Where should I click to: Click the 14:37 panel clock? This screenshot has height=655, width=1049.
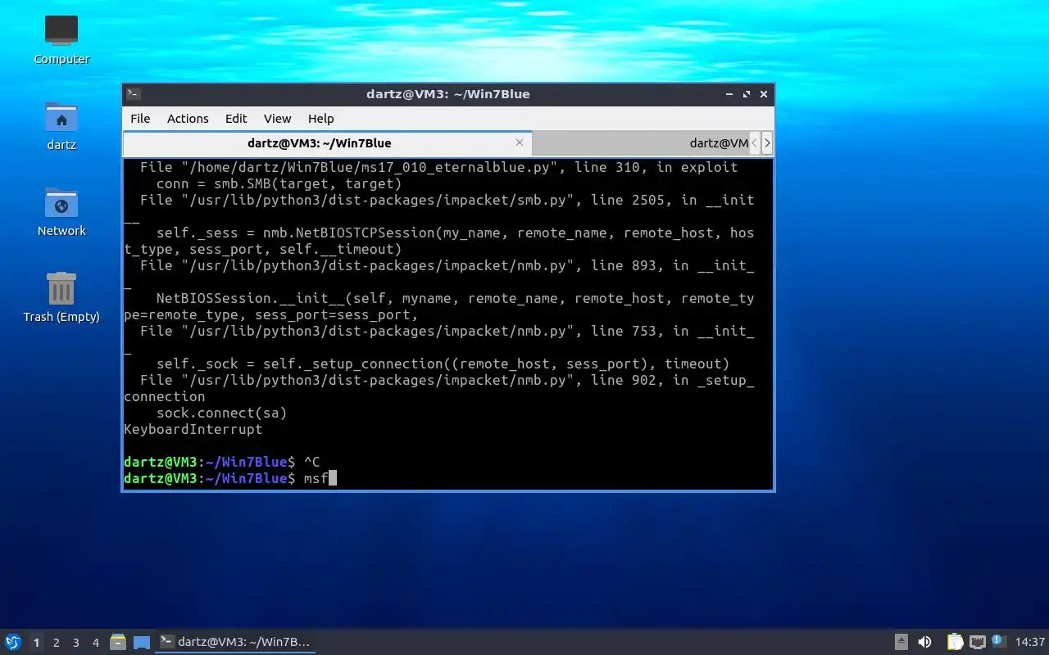point(1030,643)
